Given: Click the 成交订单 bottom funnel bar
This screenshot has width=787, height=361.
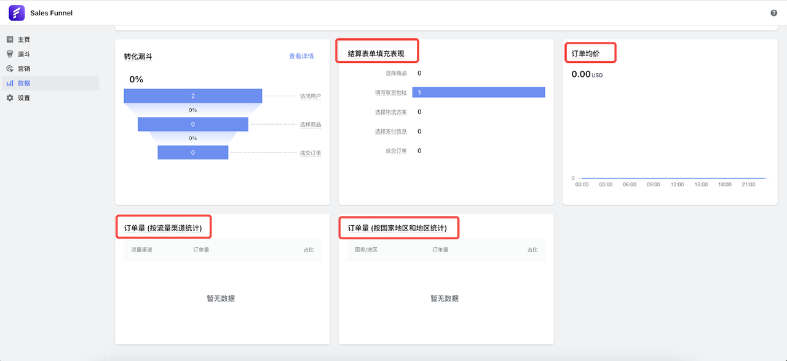Looking at the screenshot, I should pyautogui.click(x=192, y=153).
